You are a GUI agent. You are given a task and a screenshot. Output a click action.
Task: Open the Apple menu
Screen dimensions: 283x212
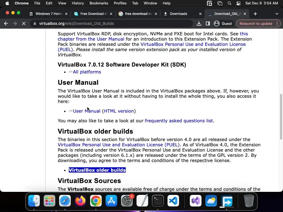coord(7,3)
